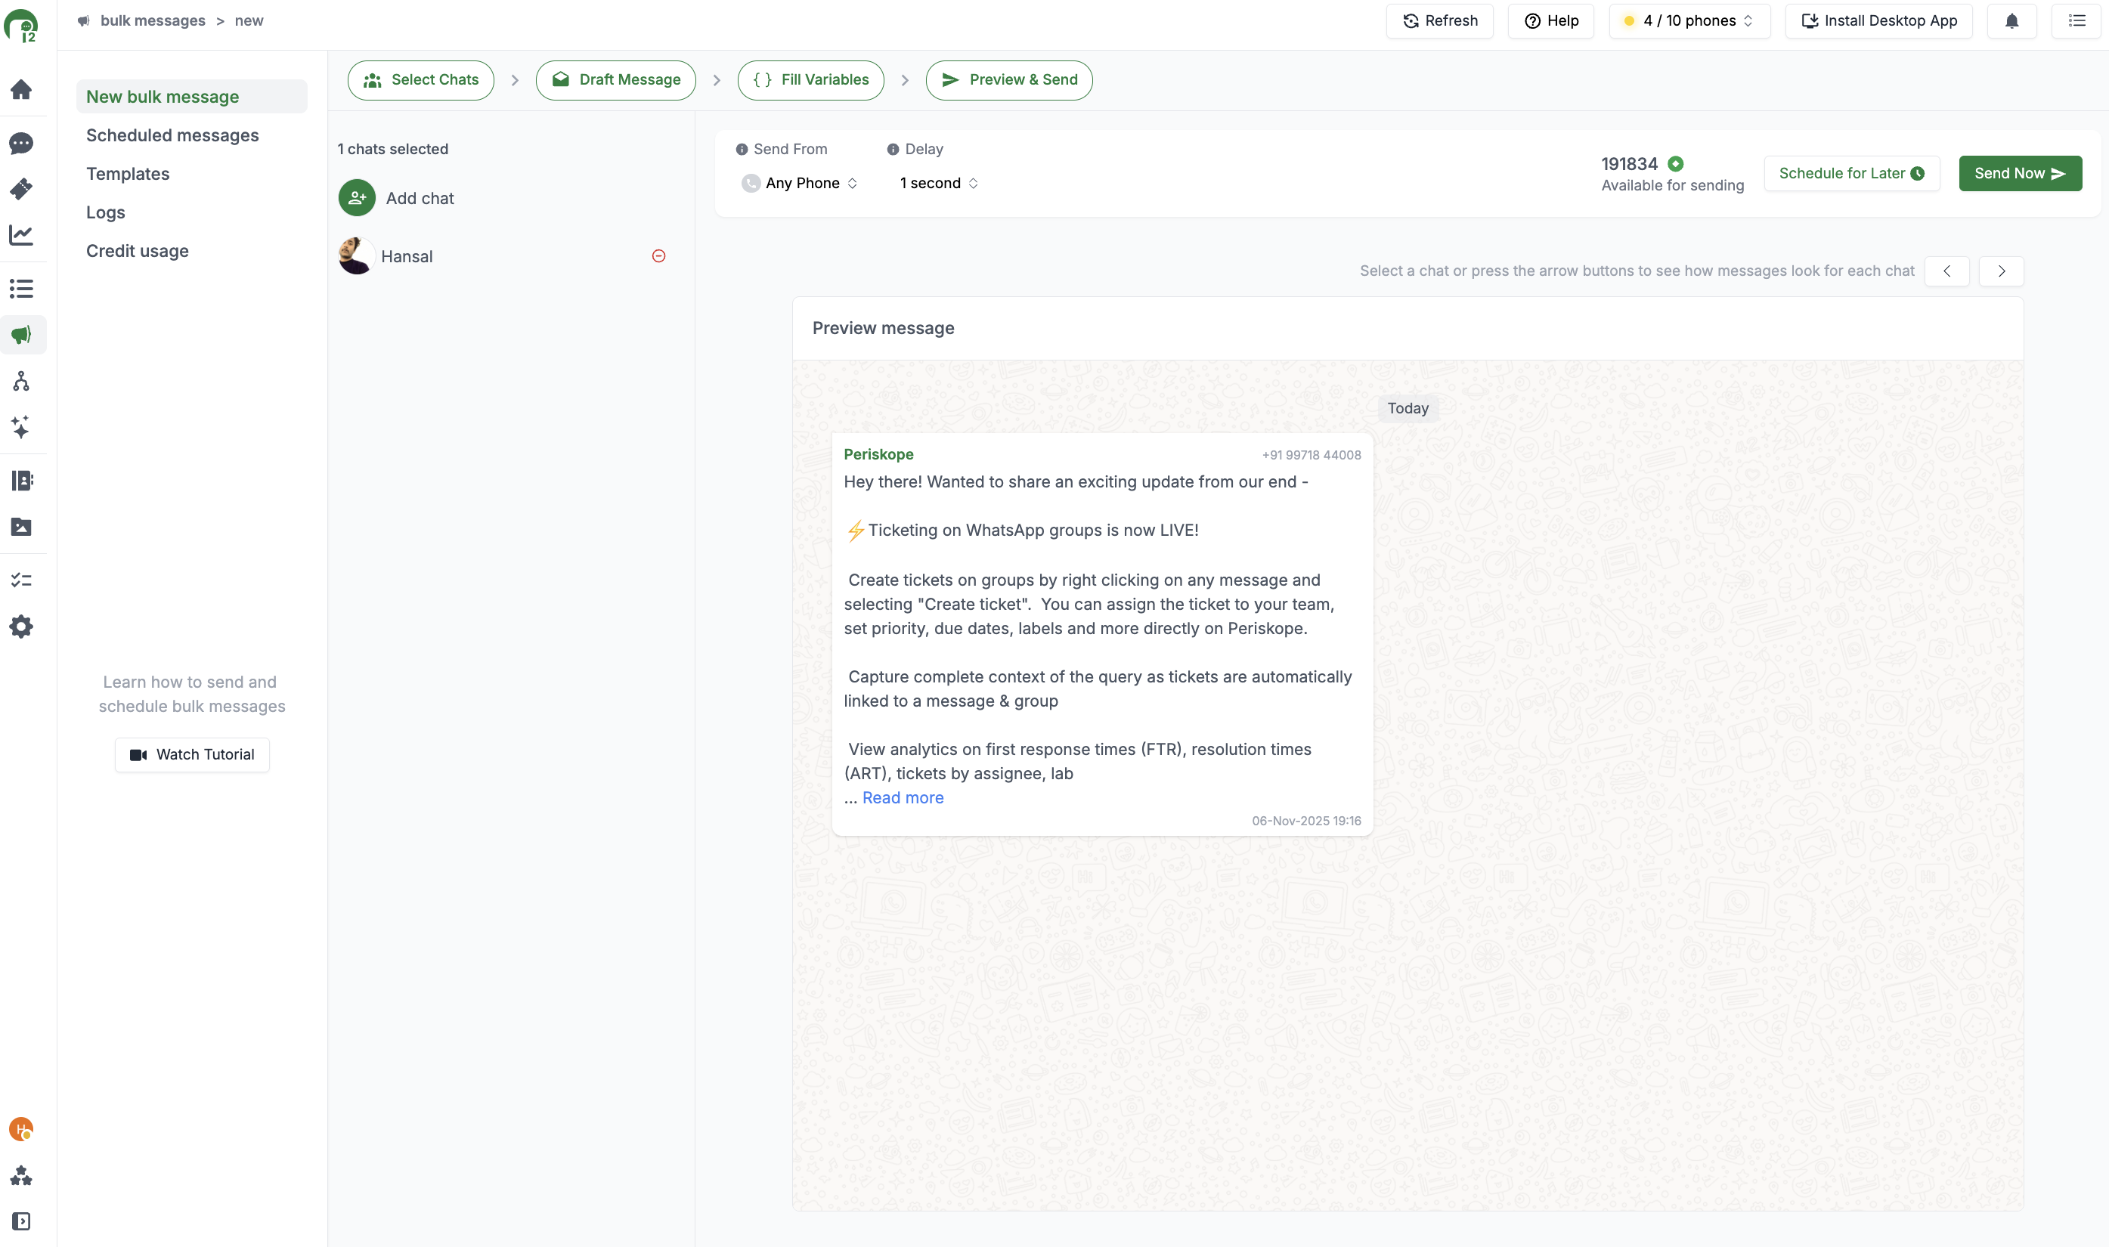
Task: Open the tickets icon in sidebar
Action: (x=21, y=188)
